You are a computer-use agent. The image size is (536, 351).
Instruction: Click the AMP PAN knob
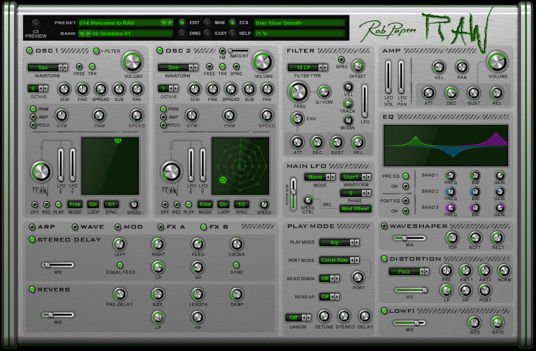tap(462, 67)
